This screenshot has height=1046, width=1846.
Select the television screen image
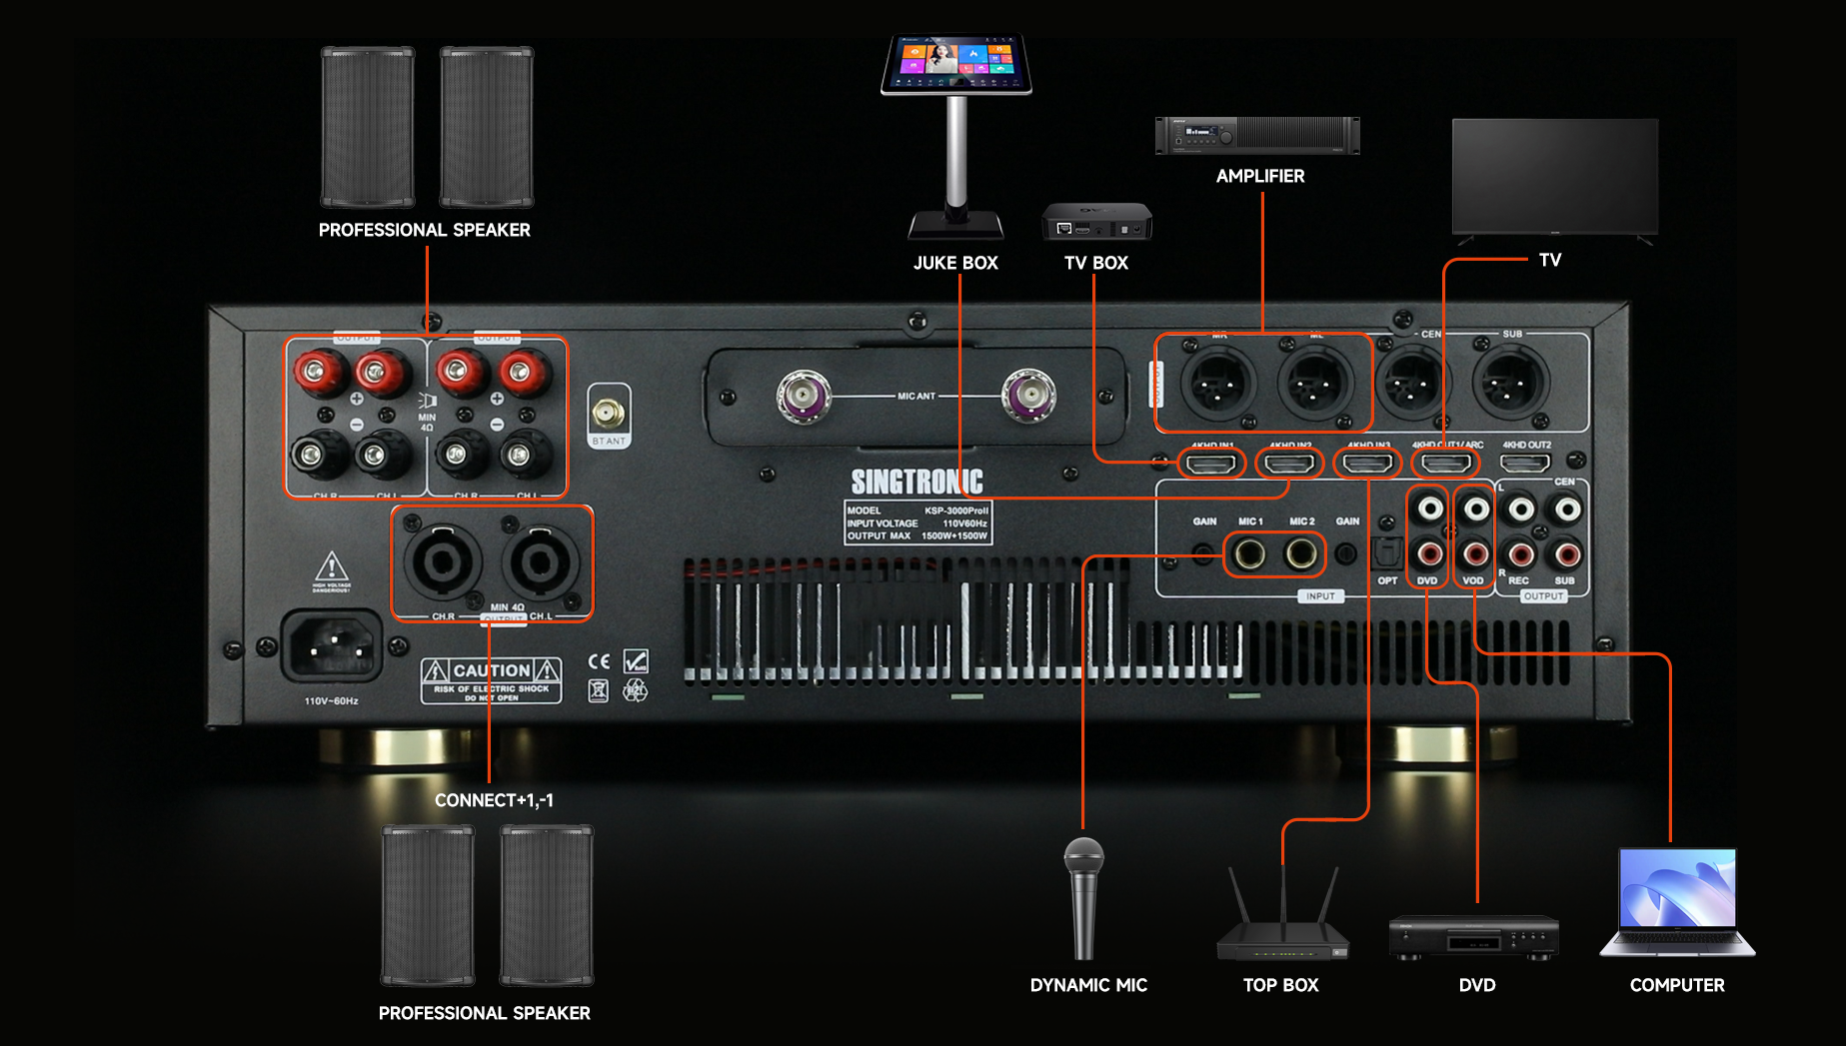(x=1555, y=181)
